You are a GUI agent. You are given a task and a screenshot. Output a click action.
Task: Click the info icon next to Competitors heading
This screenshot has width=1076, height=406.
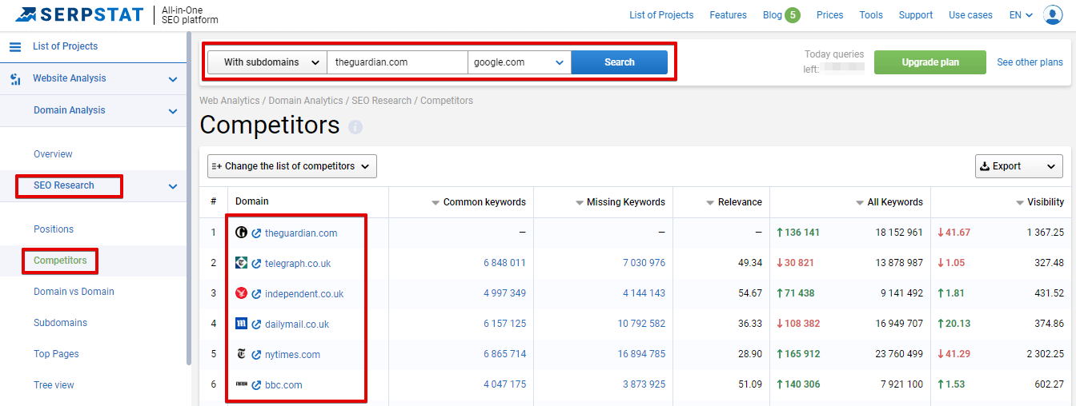coord(355,127)
